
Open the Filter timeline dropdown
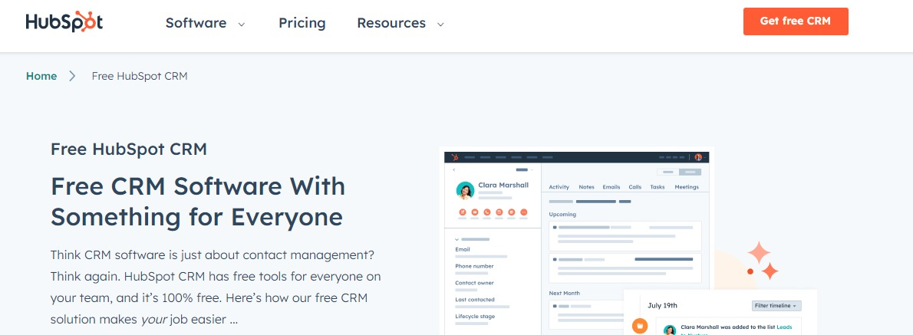(776, 305)
